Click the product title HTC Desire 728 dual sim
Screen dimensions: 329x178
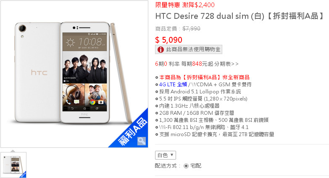pos(210,16)
